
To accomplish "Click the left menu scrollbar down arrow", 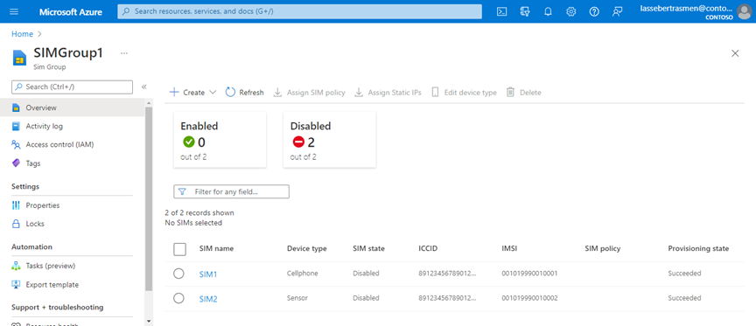I will click(149, 321).
